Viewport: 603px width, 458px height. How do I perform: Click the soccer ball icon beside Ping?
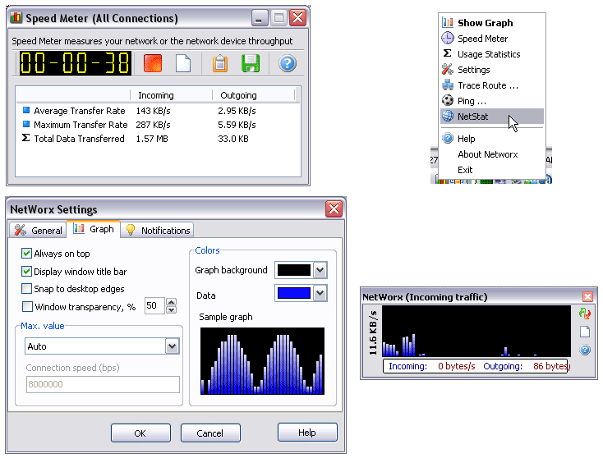[448, 100]
